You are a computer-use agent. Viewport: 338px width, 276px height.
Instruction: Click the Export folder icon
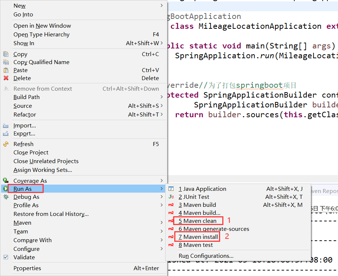6,134
